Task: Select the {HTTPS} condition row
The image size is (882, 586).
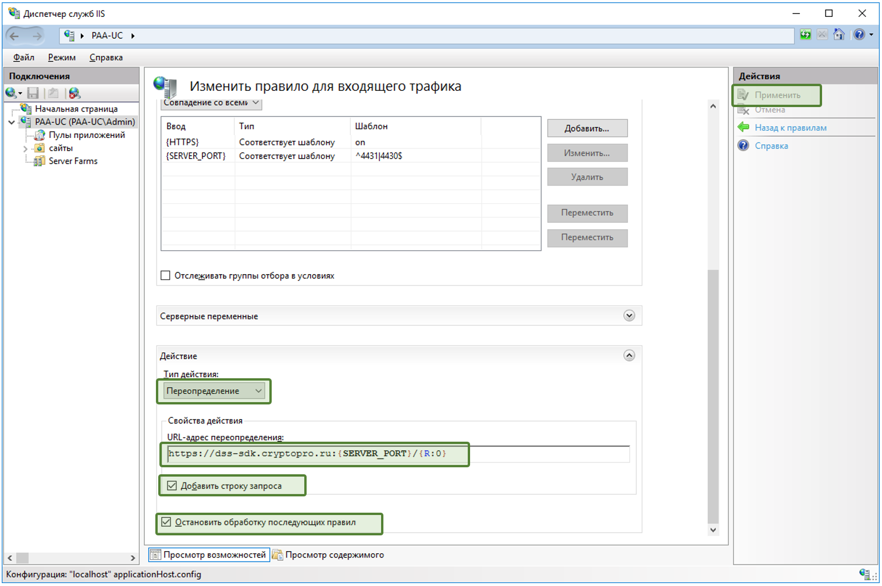Action: click(x=351, y=142)
